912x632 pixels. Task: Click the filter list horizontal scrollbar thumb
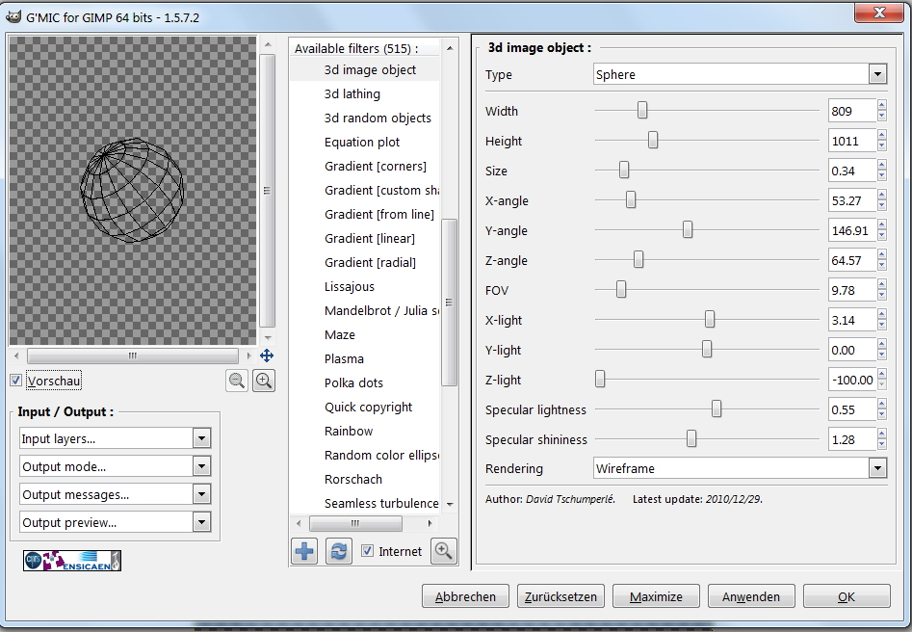(x=355, y=524)
